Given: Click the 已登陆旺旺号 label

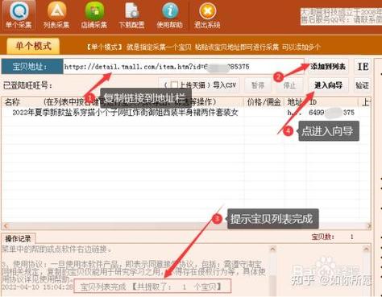Looking at the screenshot, I should coord(27,85).
